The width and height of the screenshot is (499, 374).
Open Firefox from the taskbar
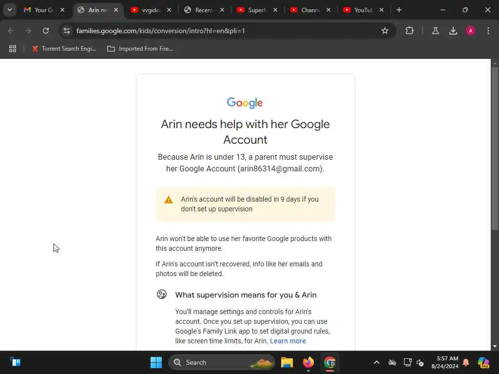(x=308, y=362)
